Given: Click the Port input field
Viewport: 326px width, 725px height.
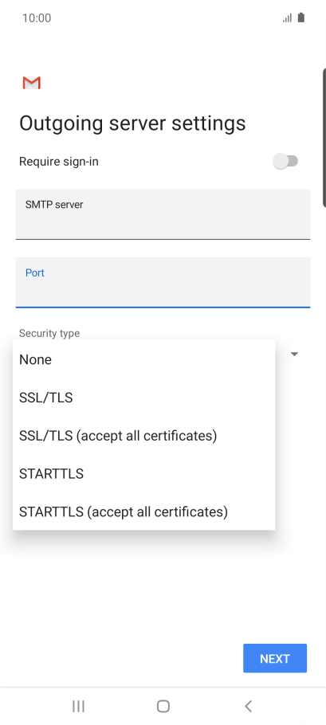Looking at the screenshot, I should [x=163, y=282].
